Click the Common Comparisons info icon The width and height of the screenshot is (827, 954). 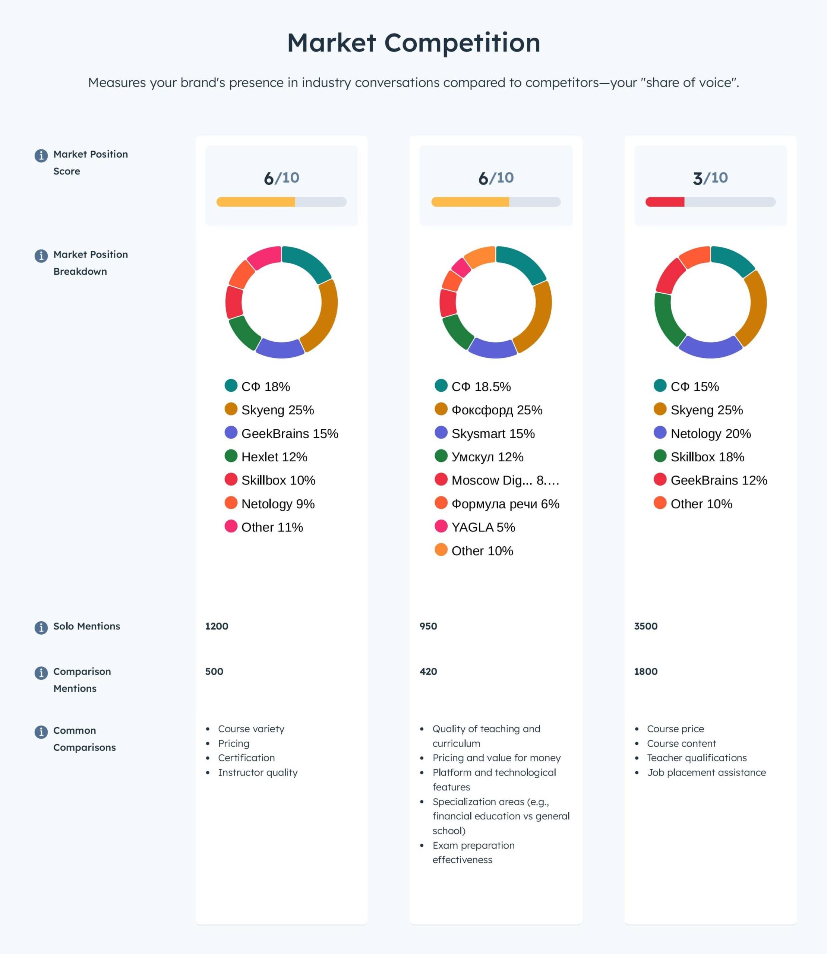(41, 732)
